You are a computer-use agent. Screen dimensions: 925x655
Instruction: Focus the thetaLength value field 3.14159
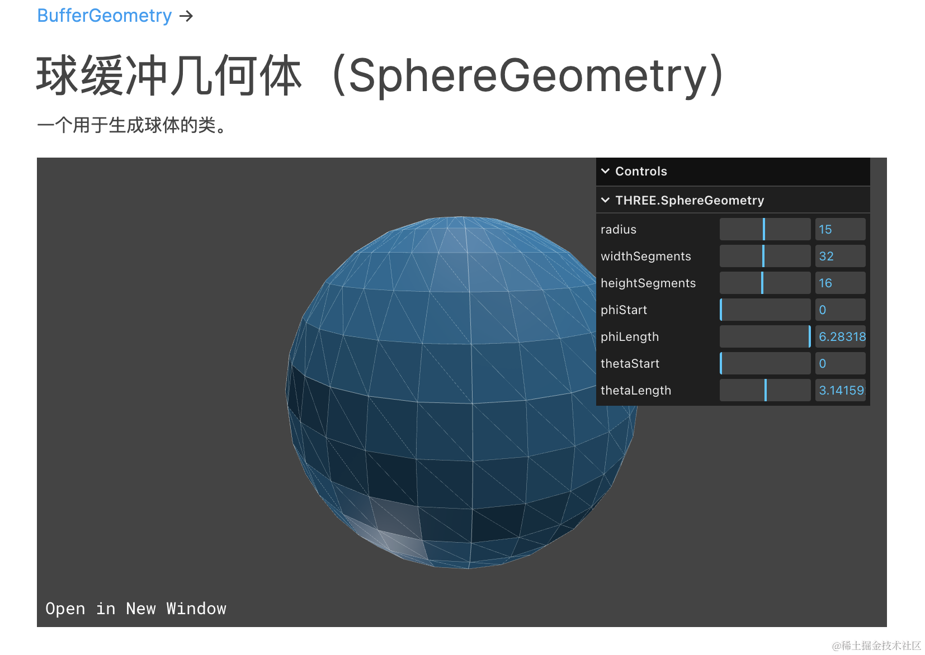840,390
